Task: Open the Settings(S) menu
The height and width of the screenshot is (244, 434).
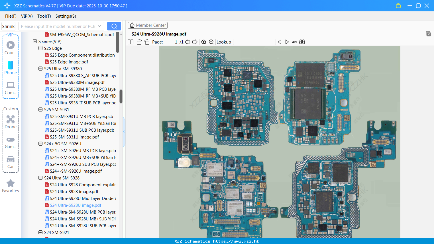Action: tap(66, 16)
